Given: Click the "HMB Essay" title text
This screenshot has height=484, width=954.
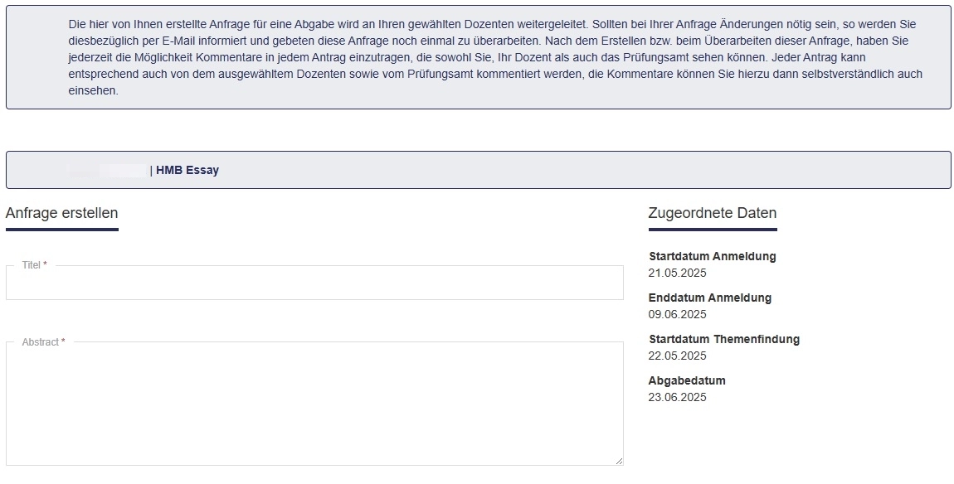Looking at the screenshot, I should [x=187, y=170].
